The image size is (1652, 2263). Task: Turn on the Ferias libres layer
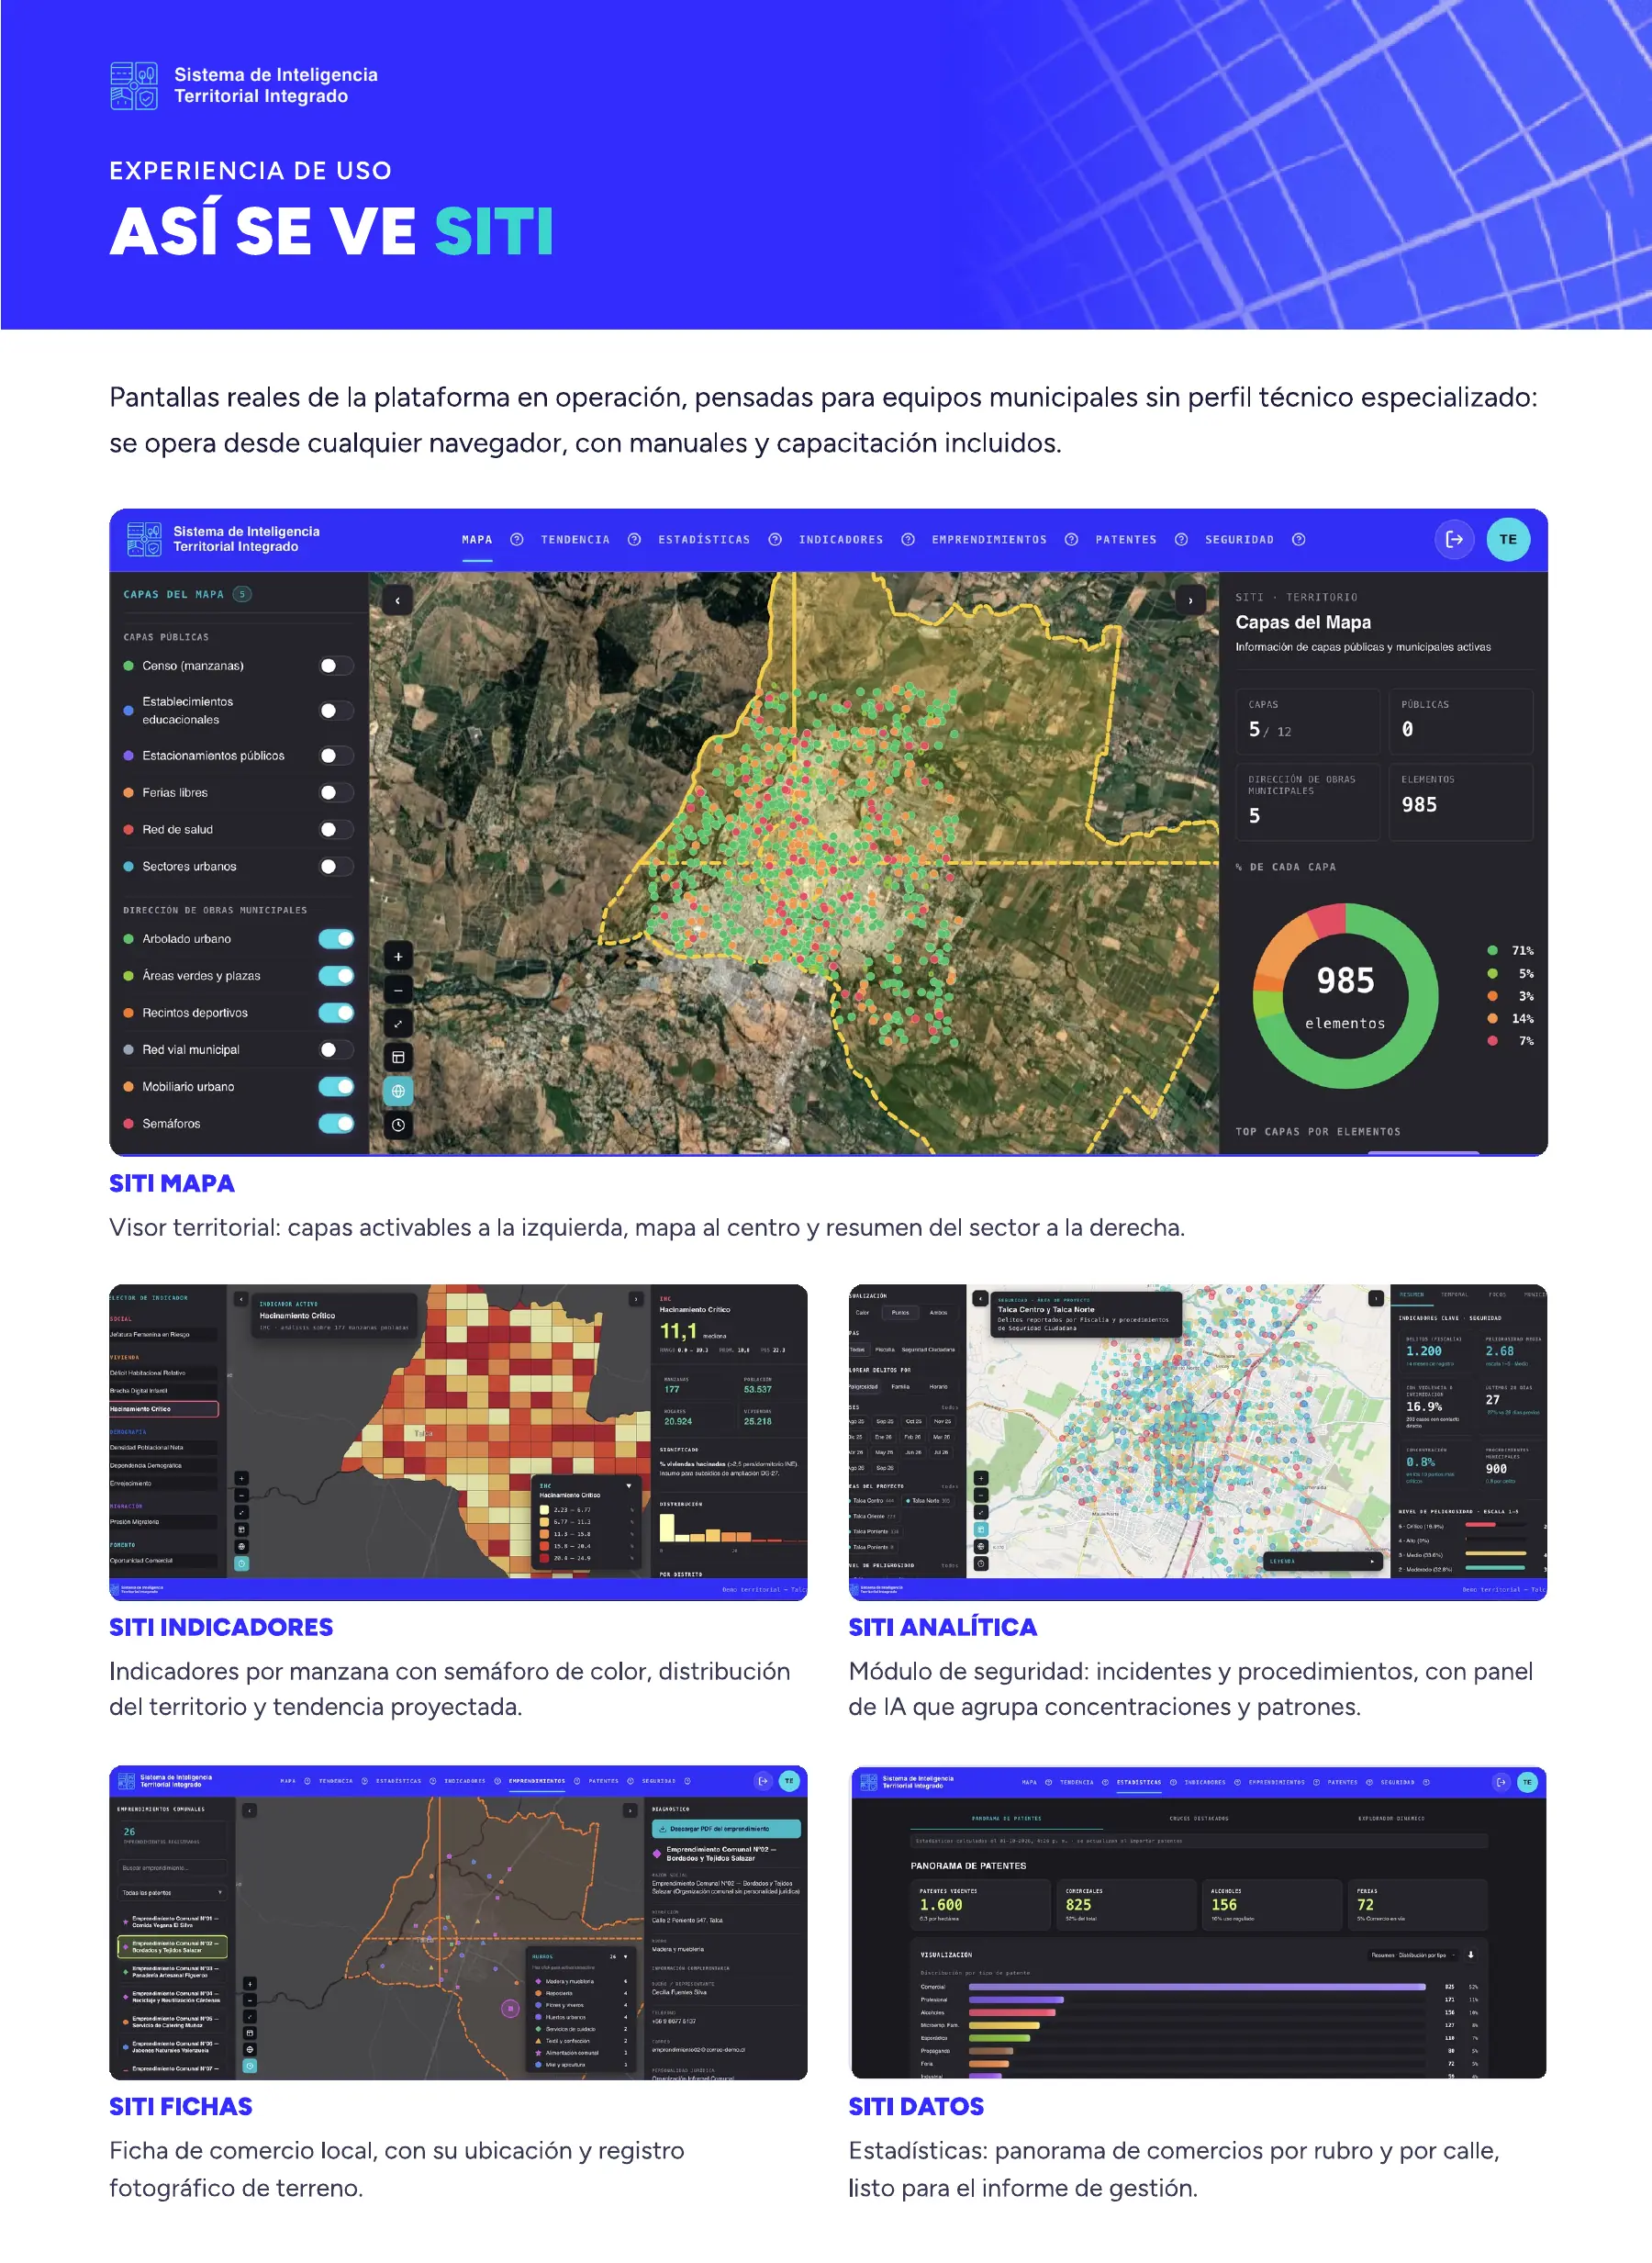336,793
